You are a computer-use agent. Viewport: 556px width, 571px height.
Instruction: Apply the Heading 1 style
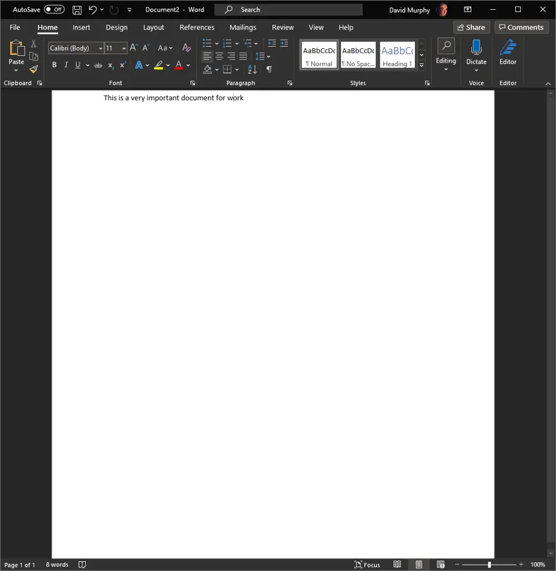(397, 55)
